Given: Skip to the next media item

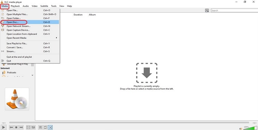Looking at the screenshot, I should tap(21, 127).
